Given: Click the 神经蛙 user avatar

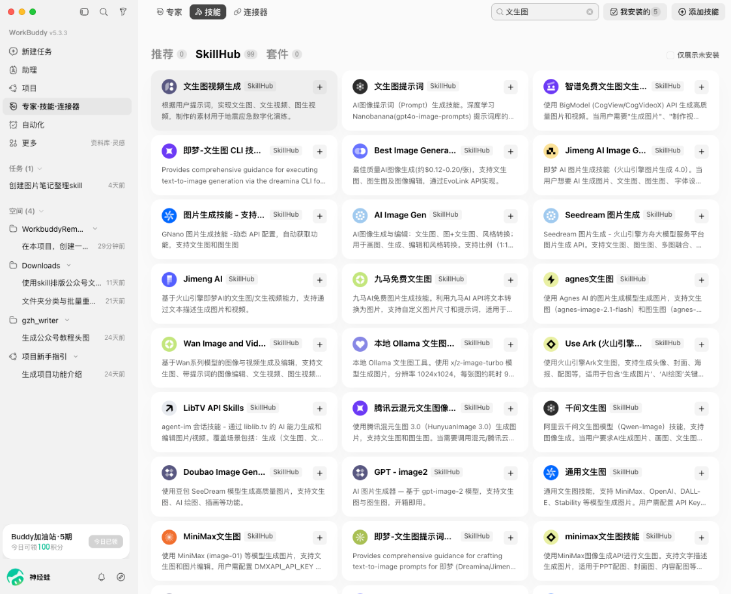Looking at the screenshot, I should [x=16, y=577].
